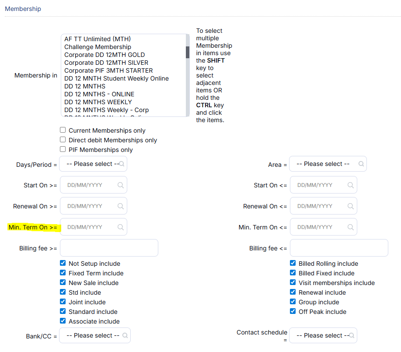
Task: Check PIF Memberships only
Action: (x=63, y=149)
